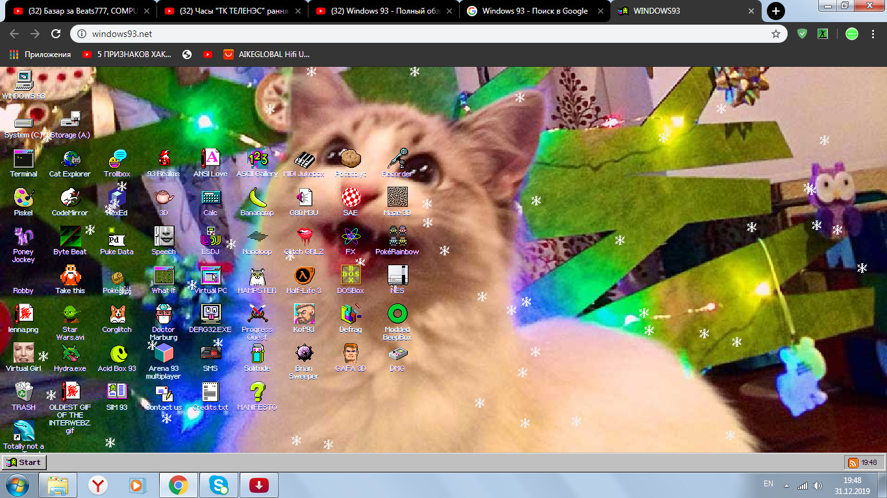
Task: Click the RSS feed icon in Windows93 tray
Action: [x=853, y=462]
